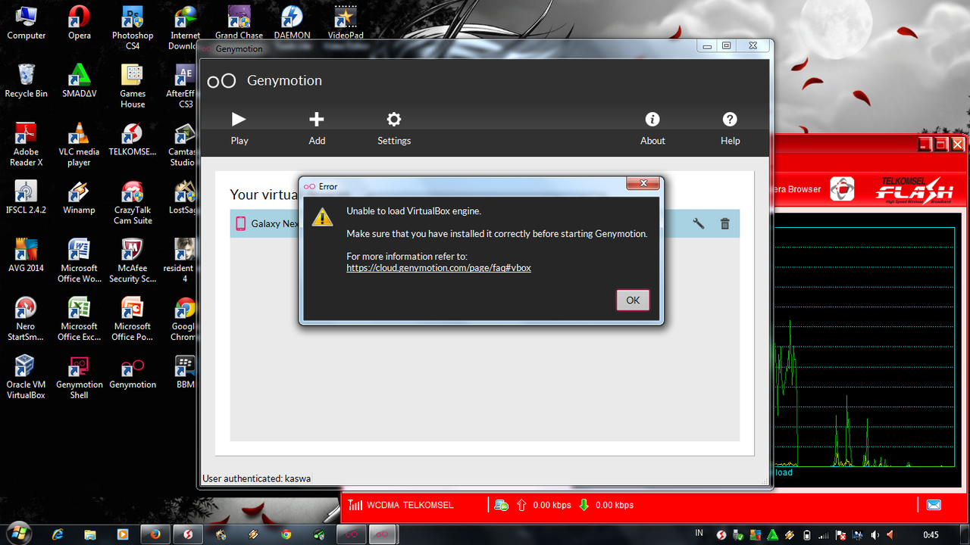
Task: Open the Grand Chase desktop shortcut
Action: click(x=239, y=23)
